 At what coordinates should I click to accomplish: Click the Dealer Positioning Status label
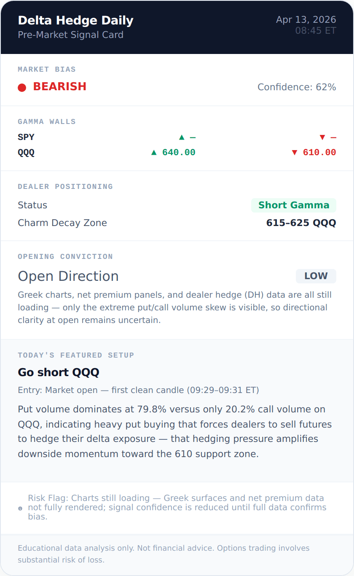(32, 205)
